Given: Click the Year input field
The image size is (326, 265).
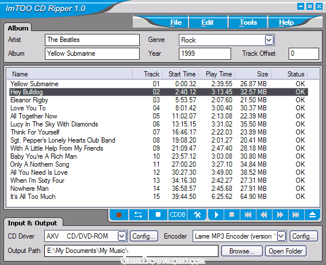Looking at the screenshot, I should point(205,53).
